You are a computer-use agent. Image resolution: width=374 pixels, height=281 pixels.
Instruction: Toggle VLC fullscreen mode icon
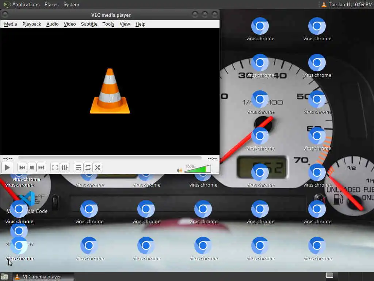(55, 168)
